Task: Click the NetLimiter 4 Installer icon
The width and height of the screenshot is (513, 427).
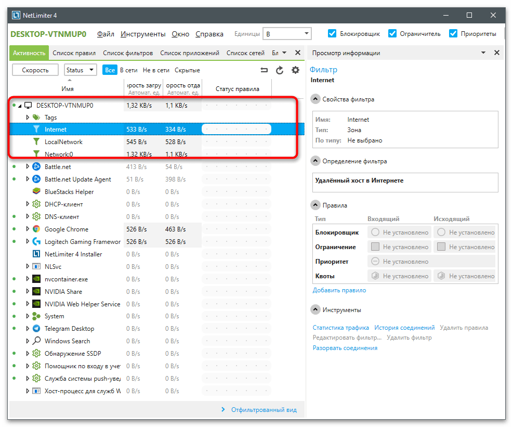Action: point(36,254)
